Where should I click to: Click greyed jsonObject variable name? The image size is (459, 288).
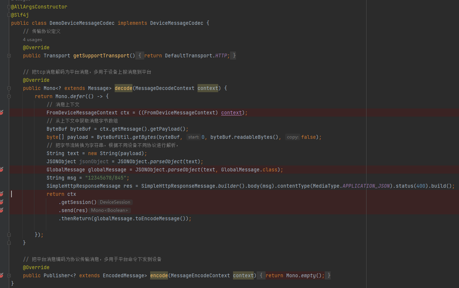[94, 161]
